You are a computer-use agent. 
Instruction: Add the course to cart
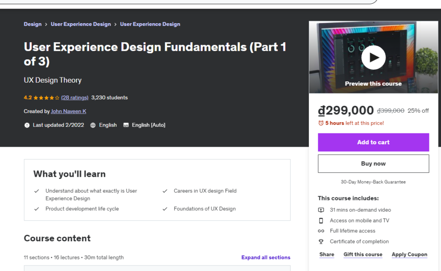click(373, 142)
